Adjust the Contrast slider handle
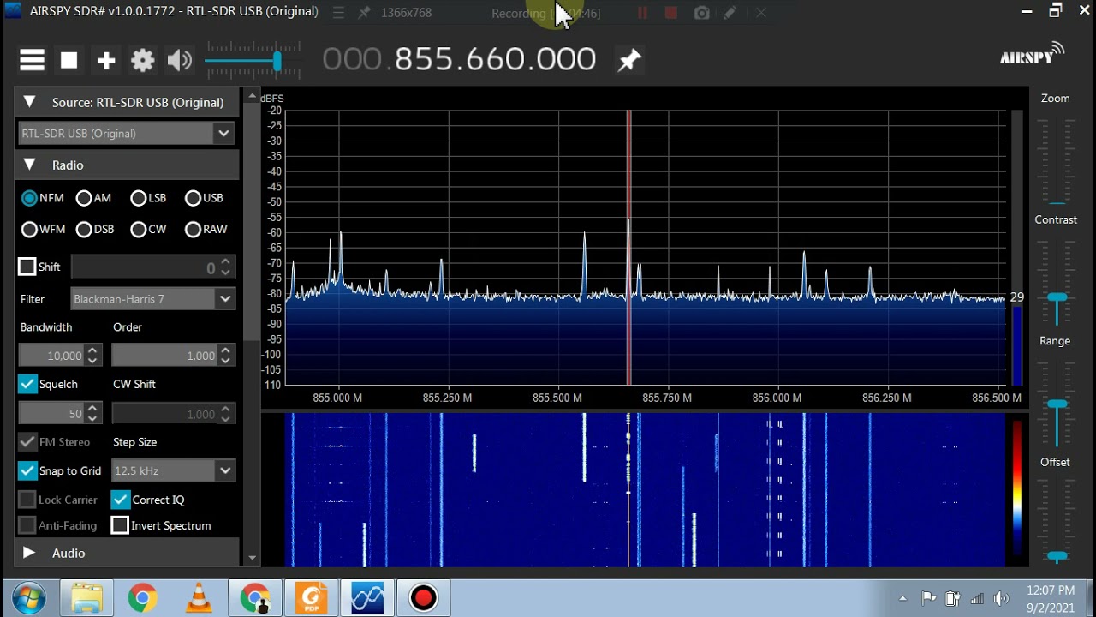1096x617 pixels. [1057, 297]
